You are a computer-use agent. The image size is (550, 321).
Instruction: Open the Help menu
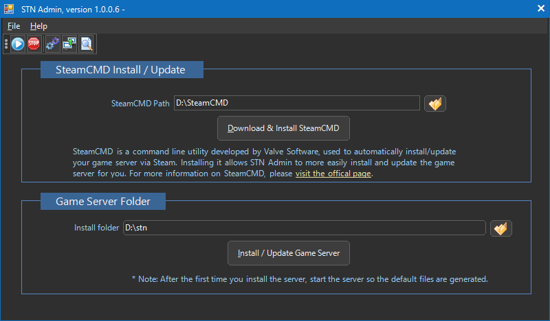click(38, 26)
